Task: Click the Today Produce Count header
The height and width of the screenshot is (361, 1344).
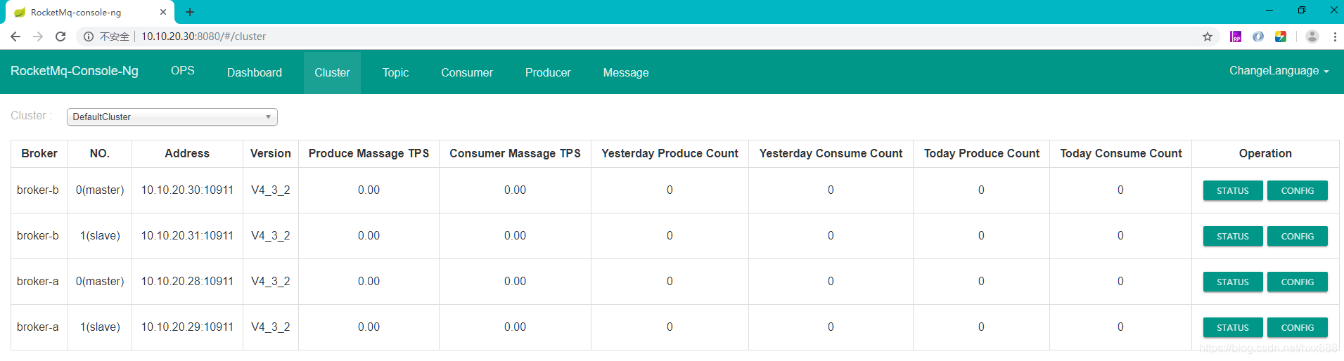Action: pyautogui.click(x=981, y=153)
